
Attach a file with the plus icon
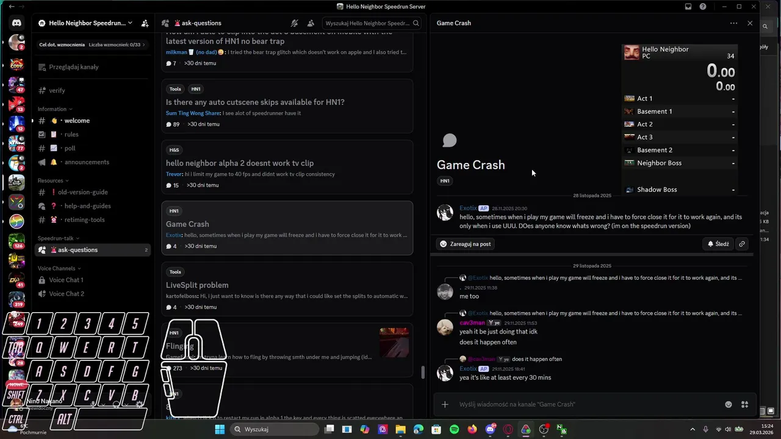[445, 404]
